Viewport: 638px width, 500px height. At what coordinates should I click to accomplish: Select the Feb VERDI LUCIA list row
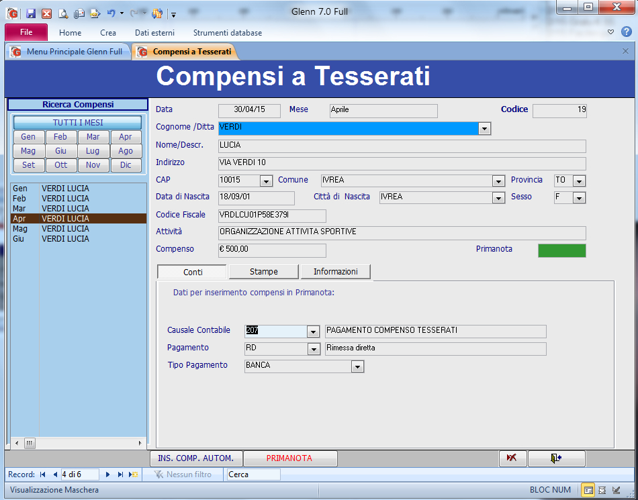pyautogui.click(x=78, y=199)
